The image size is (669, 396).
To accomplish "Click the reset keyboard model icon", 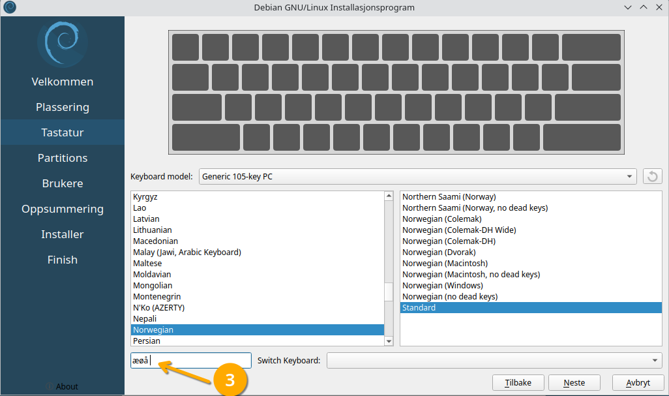I will tap(652, 176).
